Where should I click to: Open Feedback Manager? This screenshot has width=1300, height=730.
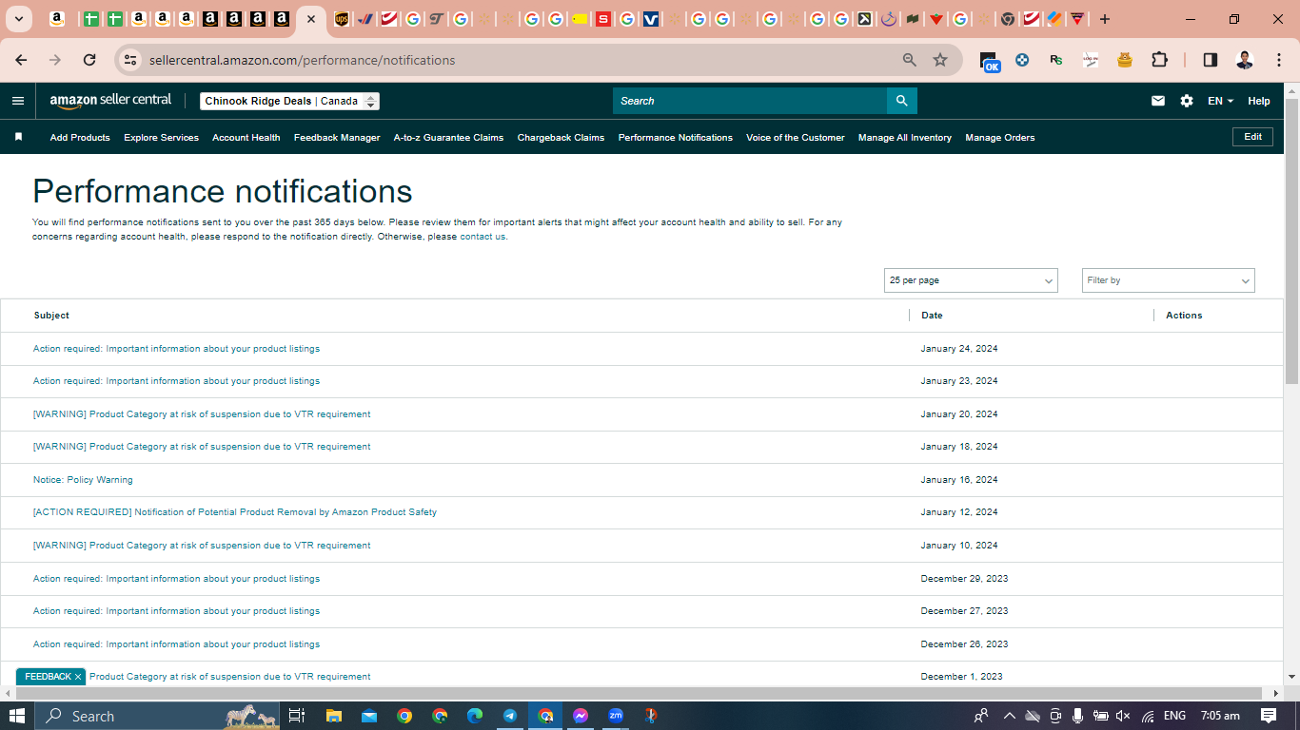point(337,138)
